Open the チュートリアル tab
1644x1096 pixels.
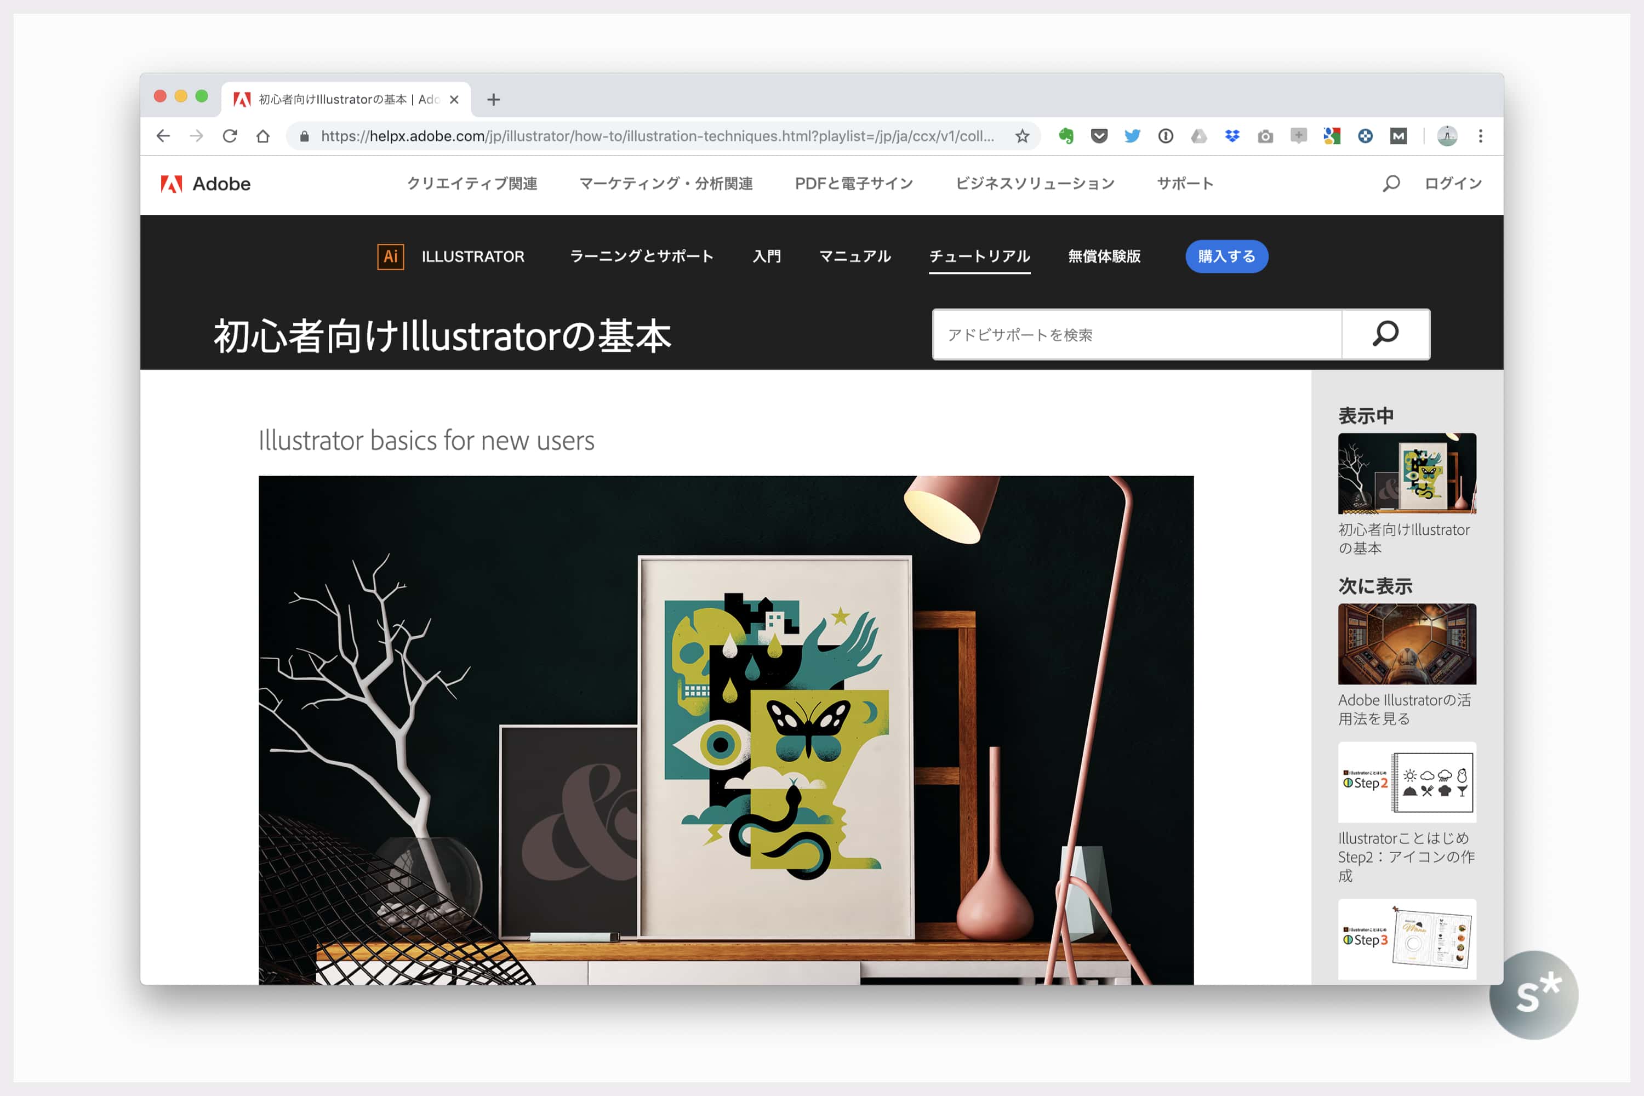pyautogui.click(x=979, y=256)
